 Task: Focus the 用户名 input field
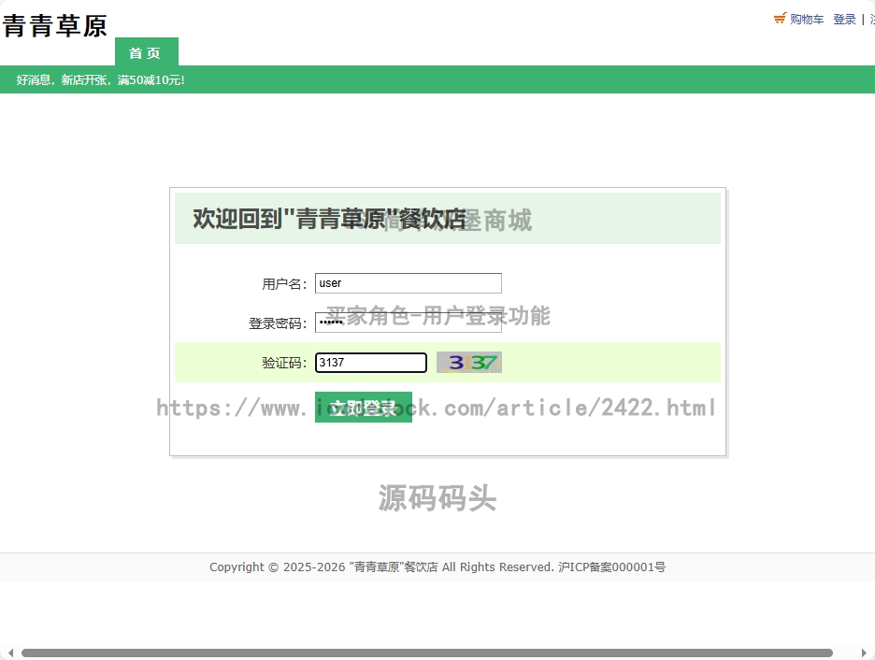coord(408,283)
